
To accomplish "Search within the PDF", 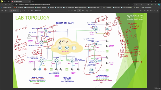I will tap(141, 11).
